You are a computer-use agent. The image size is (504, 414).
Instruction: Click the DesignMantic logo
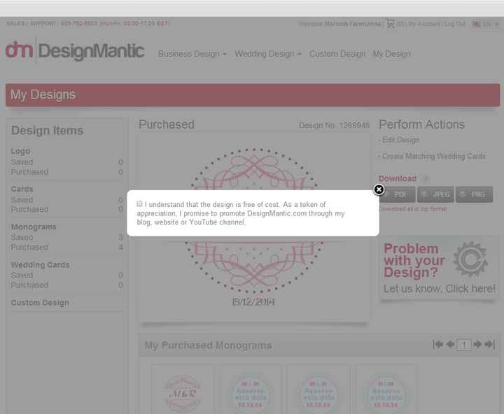(x=75, y=51)
